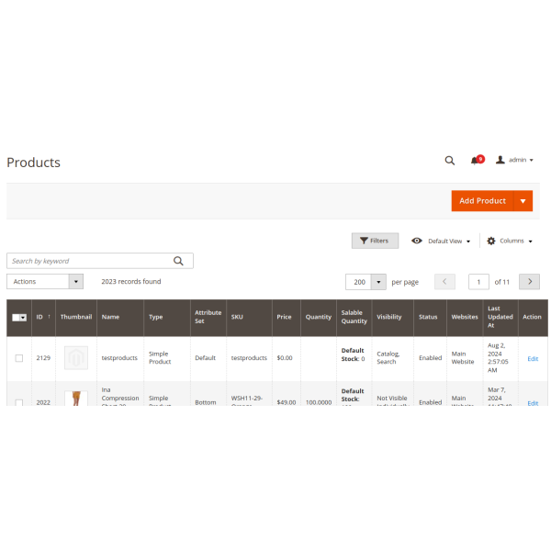The width and height of the screenshot is (551, 551).
Task: Select checkbox for product ID 2129
Action: [x=19, y=358]
